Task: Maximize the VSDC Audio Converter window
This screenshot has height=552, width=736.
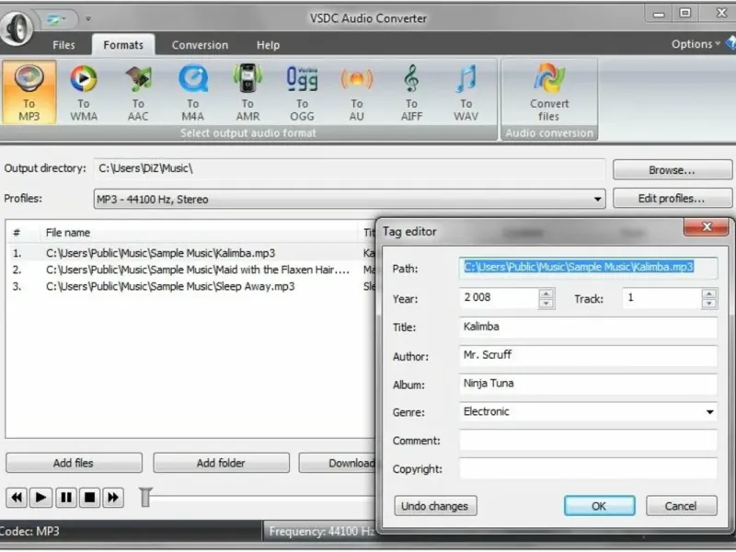Action: coord(685,13)
